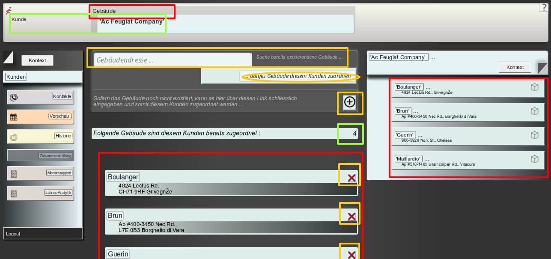Viewport: 551px width, 259px height.
Task: Remove Brun building with red X
Action: pyautogui.click(x=351, y=216)
